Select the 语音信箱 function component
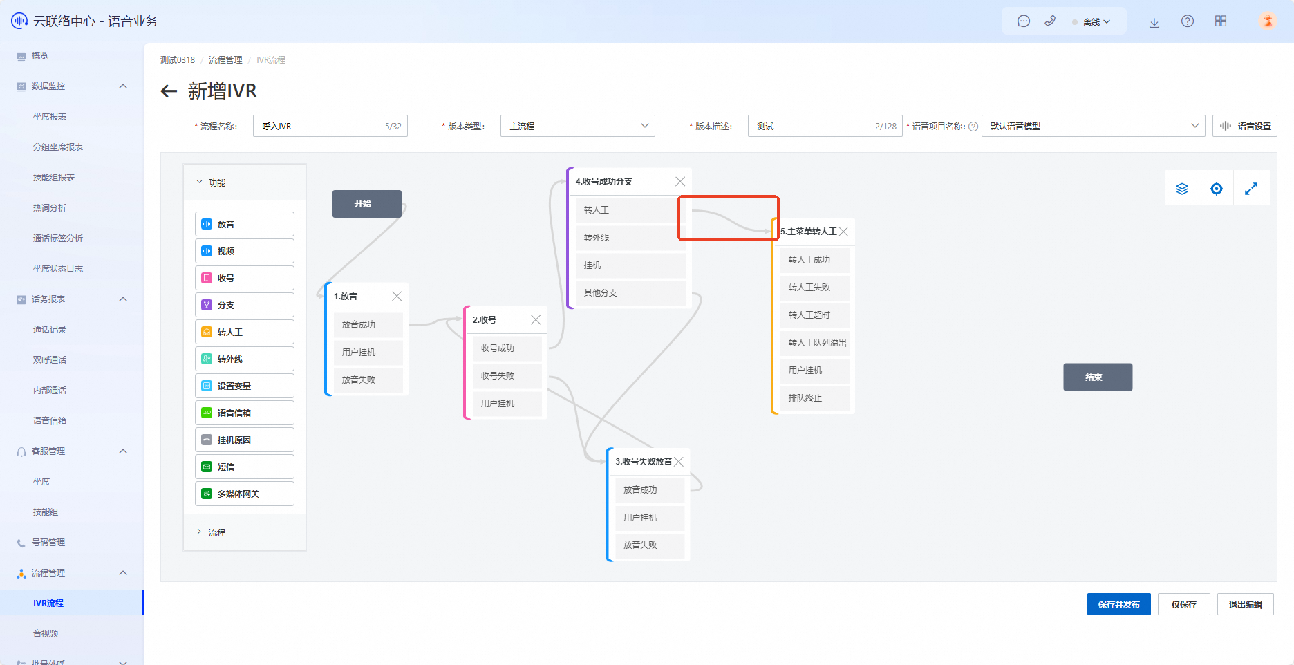 [245, 413]
